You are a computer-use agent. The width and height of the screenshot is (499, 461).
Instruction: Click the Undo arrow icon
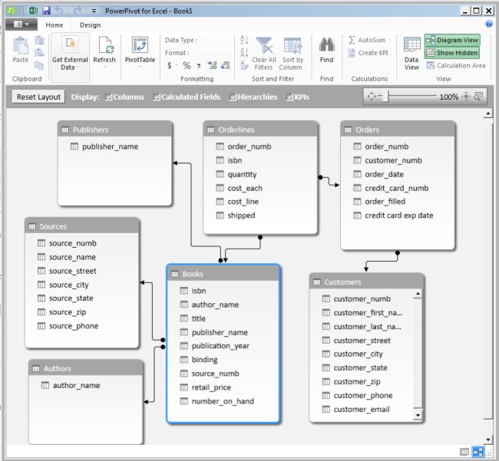pos(60,11)
